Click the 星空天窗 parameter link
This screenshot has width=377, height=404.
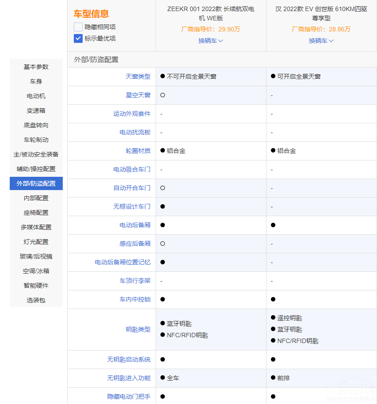point(139,95)
